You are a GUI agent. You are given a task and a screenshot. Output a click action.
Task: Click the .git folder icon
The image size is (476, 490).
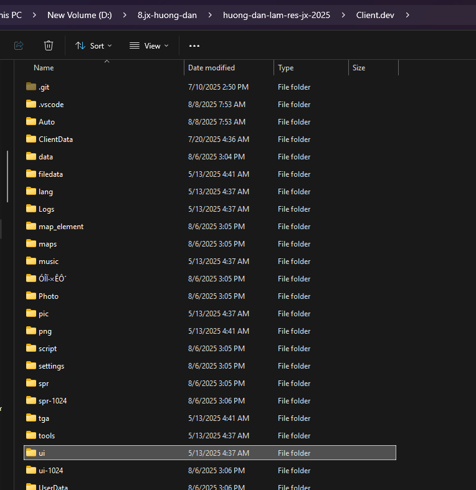[31, 87]
